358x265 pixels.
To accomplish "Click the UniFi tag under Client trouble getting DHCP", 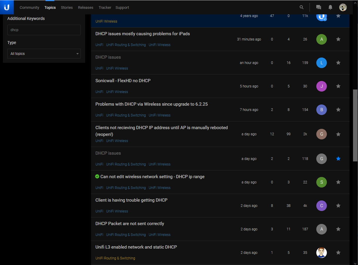I will tap(99, 211).
